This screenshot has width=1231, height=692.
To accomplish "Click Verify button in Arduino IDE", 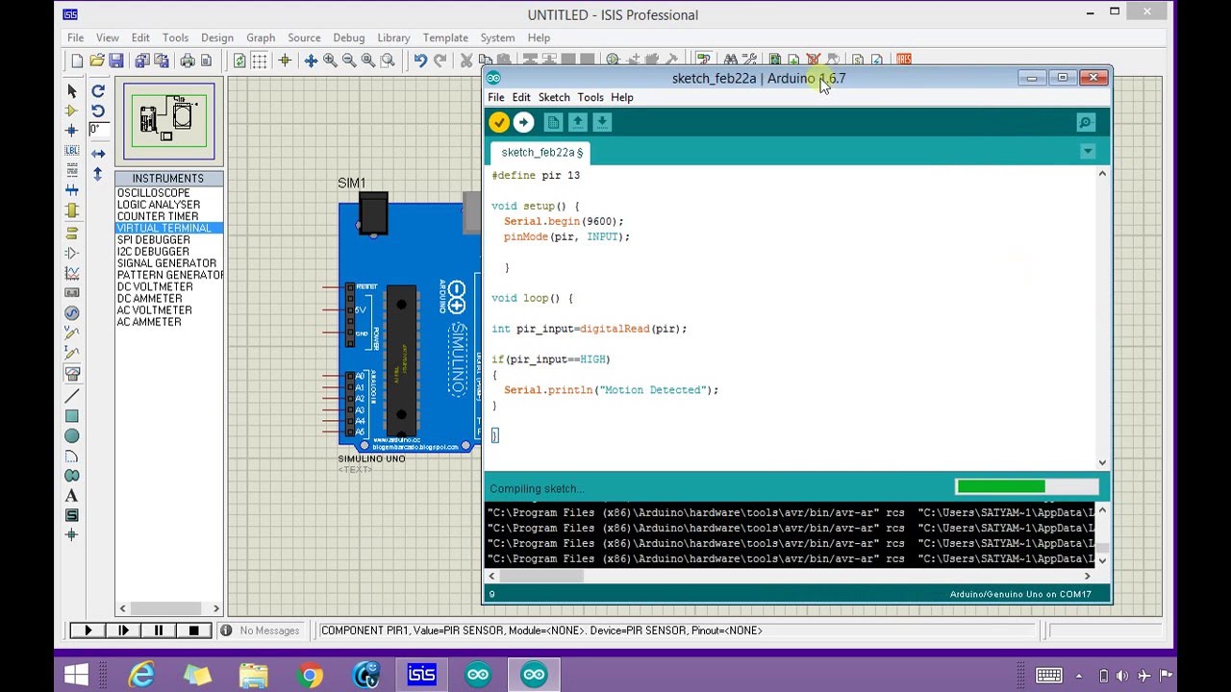I will tap(498, 122).
